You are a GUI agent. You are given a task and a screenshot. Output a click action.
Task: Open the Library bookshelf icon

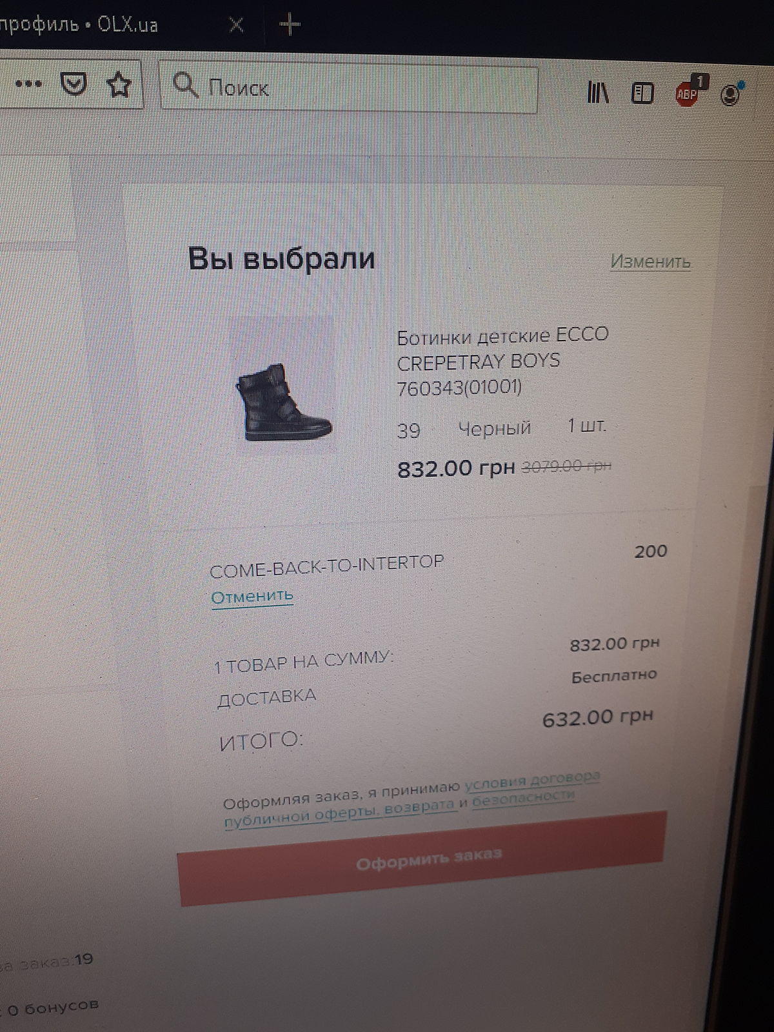click(598, 92)
